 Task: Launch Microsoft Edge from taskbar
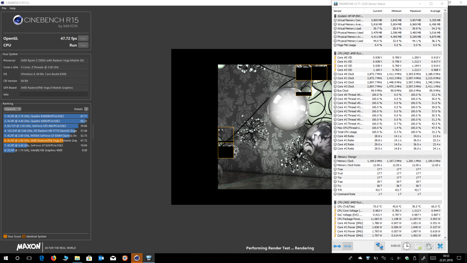(42, 258)
